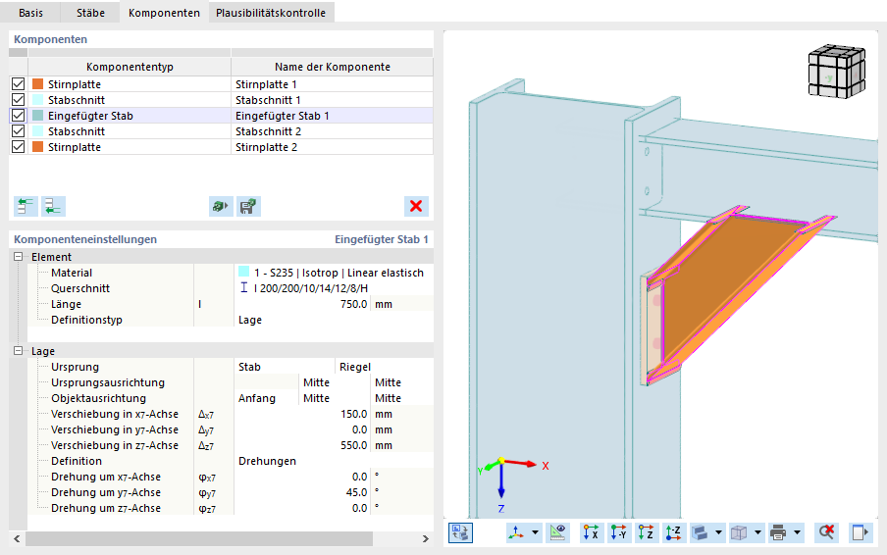
Task: Click the expand window panel icon
Action: click(x=860, y=532)
